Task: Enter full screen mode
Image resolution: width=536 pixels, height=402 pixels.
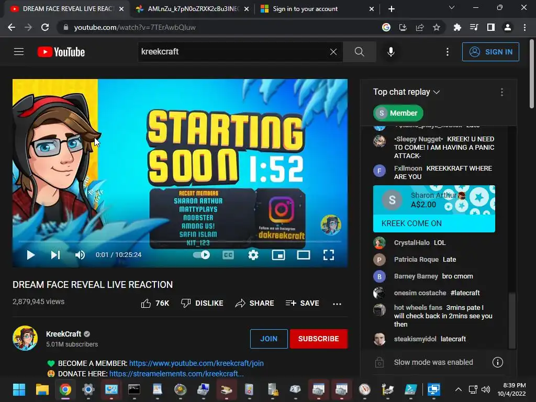Action: coord(329,255)
